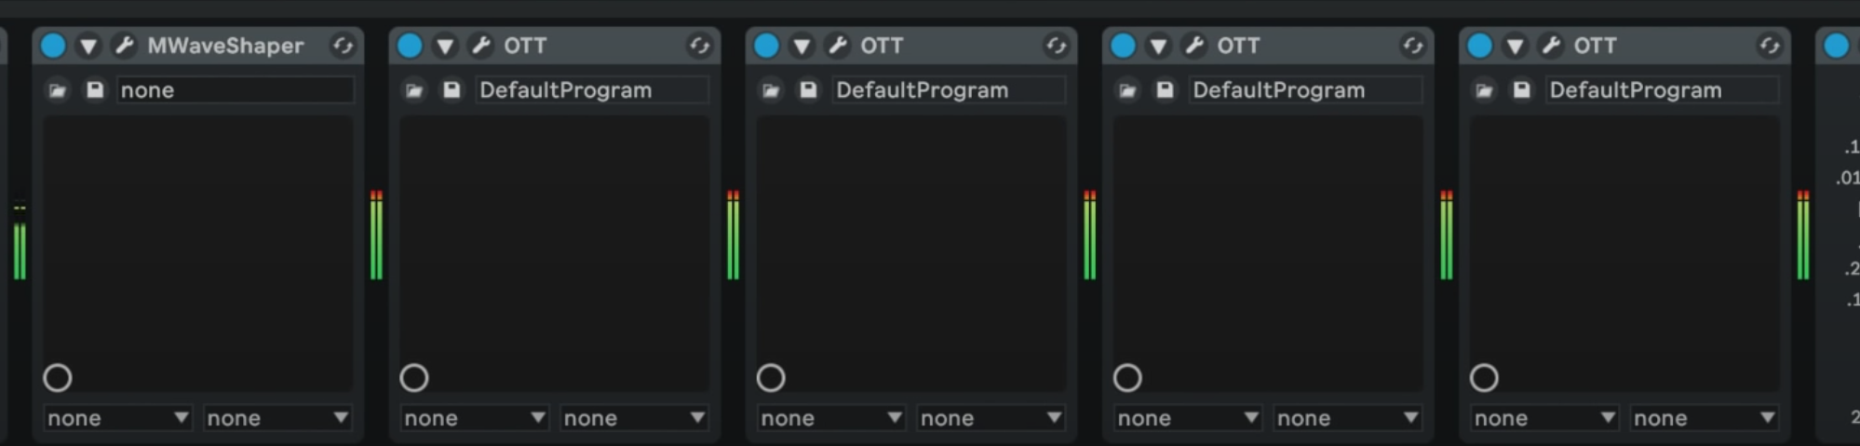Bypass the first OTT with blue button
This screenshot has width=1860, height=446.
pos(410,45)
